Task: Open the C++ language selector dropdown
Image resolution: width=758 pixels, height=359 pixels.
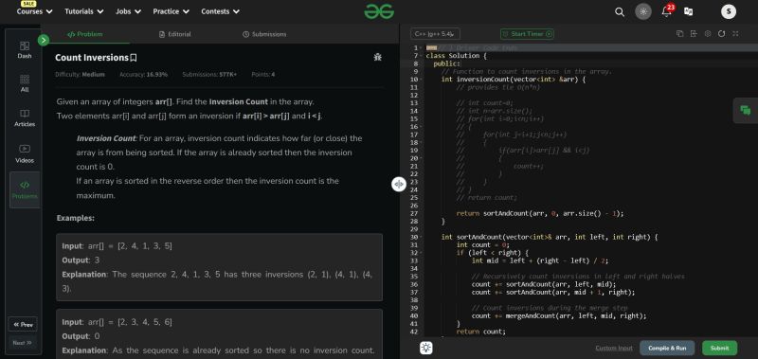Action: click(435, 34)
